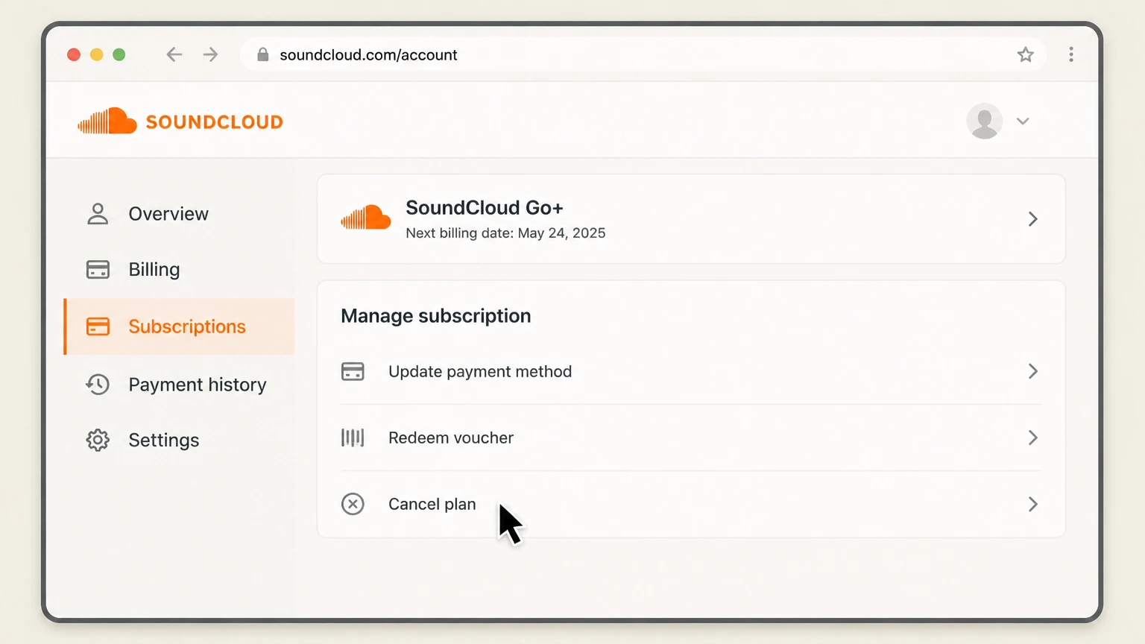The height and width of the screenshot is (644, 1145).
Task: Click the Next billing date text
Action: click(505, 233)
